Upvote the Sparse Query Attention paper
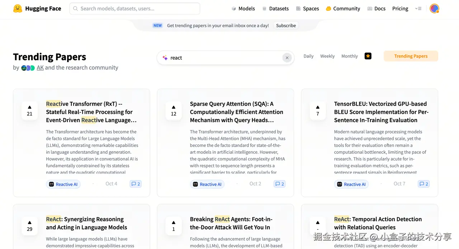 pyautogui.click(x=174, y=110)
